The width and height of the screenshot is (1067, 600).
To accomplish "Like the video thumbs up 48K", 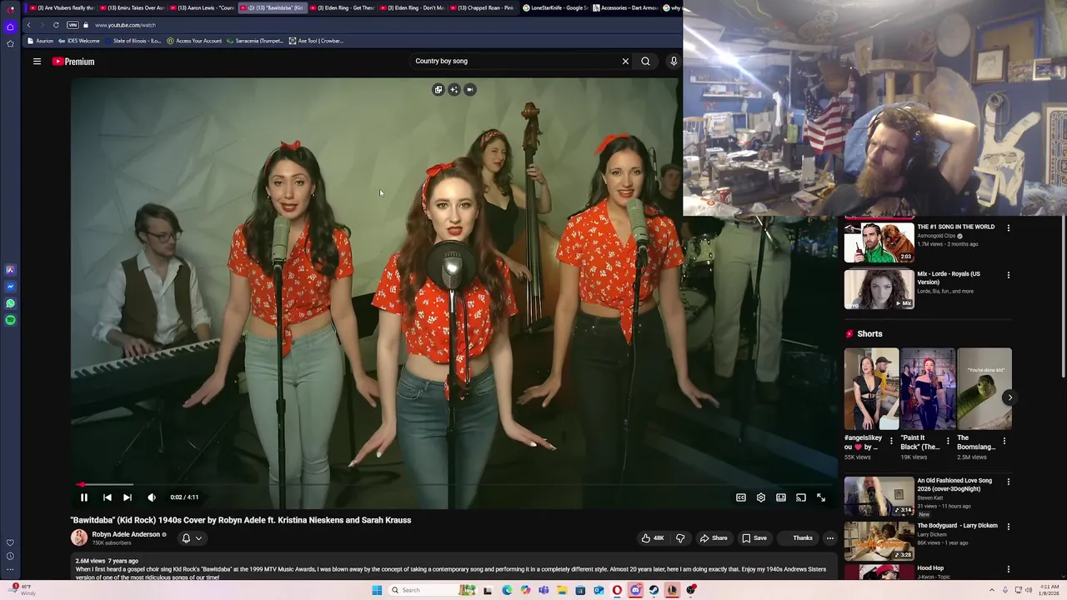I will click(653, 538).
